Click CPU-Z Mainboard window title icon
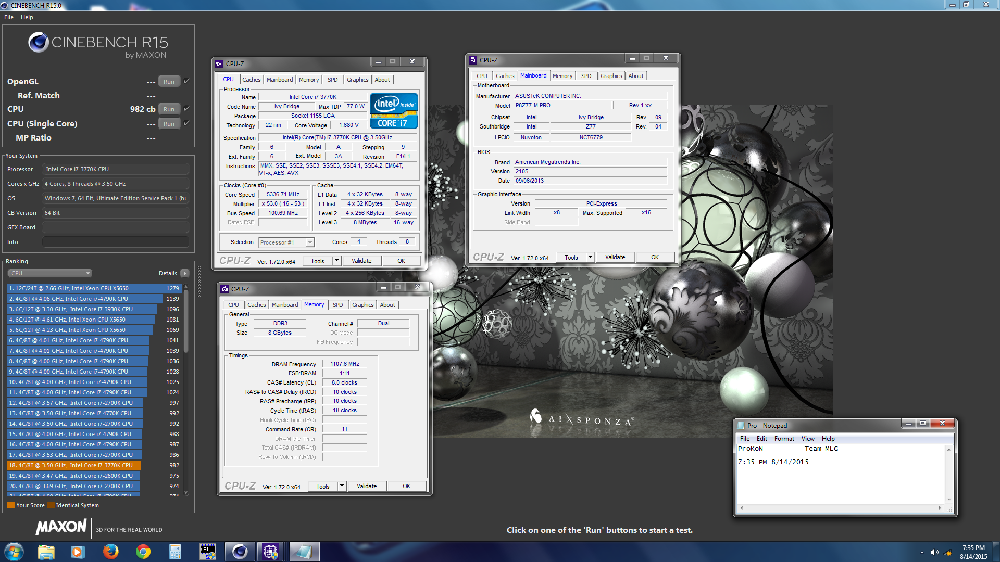Image resolution: width=1000 pixels, height=562 pixels. point(473,60)
